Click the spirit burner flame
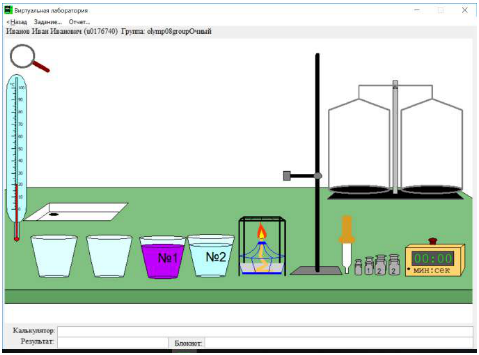The width and height of the screenshot is (479, 355). (x=262, y=232)
